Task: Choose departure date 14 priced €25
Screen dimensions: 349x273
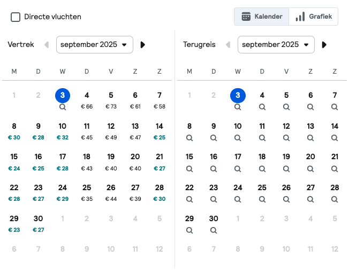Action: [x=159, y=131]
